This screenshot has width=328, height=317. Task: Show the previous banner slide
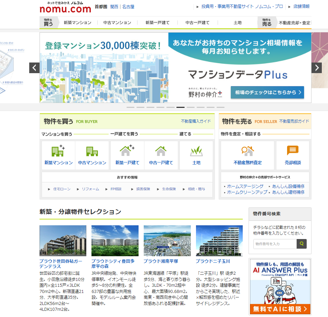click(34, 68)
